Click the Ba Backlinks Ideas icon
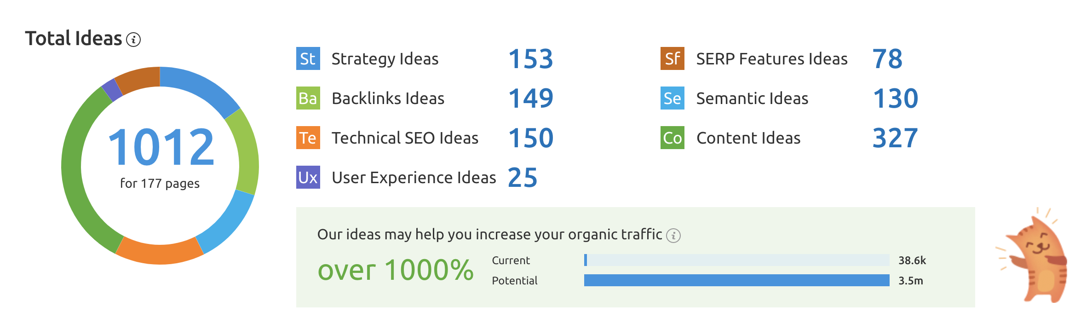The width and height of the screenshot is (1092, 318). pos(308,98)
